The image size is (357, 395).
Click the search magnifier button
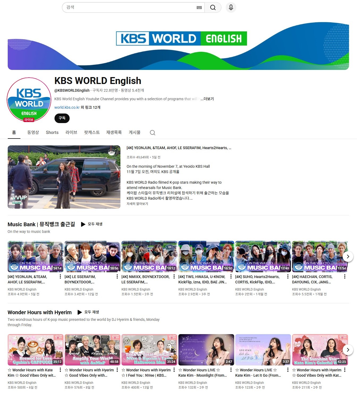[x=213, y=7]
